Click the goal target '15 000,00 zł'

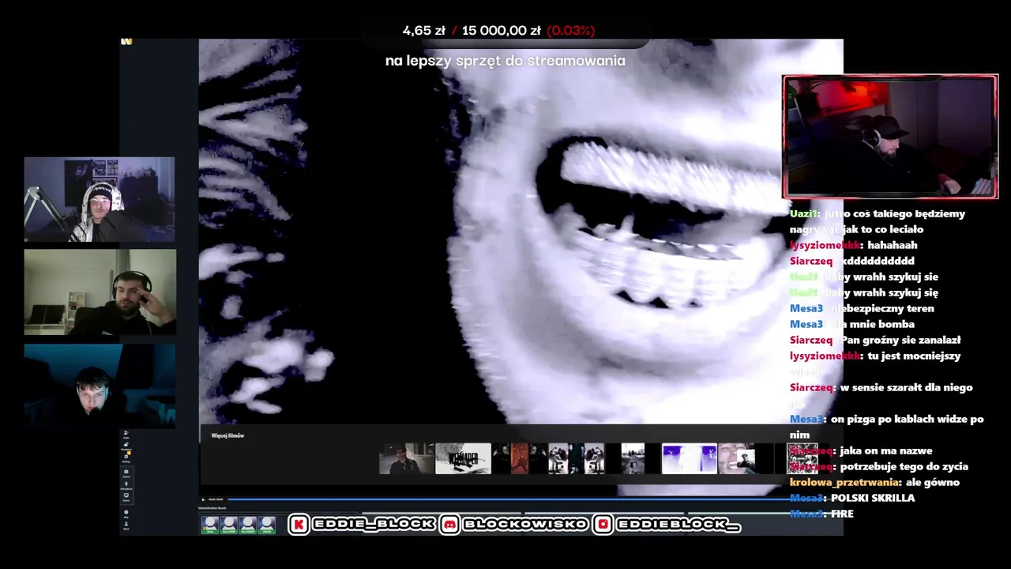502,31
